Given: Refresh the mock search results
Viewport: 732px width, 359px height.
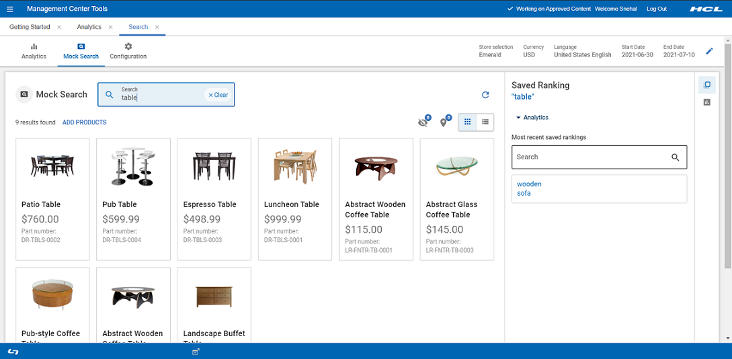Looking at the screenshot, I should point(485,95).
